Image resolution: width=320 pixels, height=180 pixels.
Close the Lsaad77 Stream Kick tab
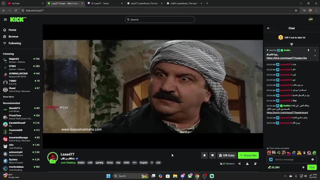tap(82, 3)
